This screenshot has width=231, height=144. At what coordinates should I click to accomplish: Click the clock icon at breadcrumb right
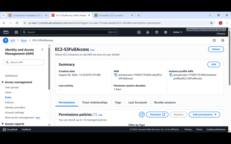(223, 40)
